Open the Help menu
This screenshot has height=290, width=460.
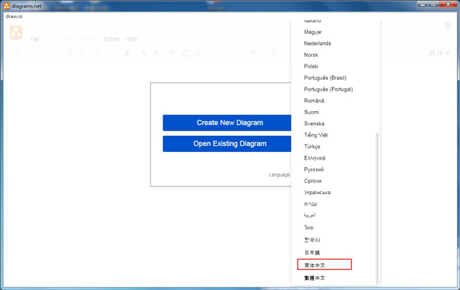pyautogui.click(x=131, y=39)
